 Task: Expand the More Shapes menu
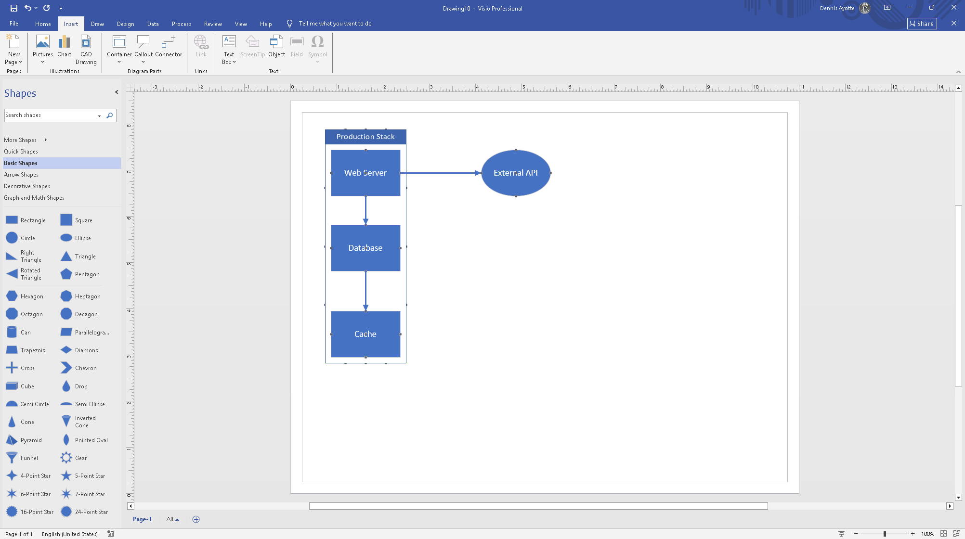click(x=25, y=140)
